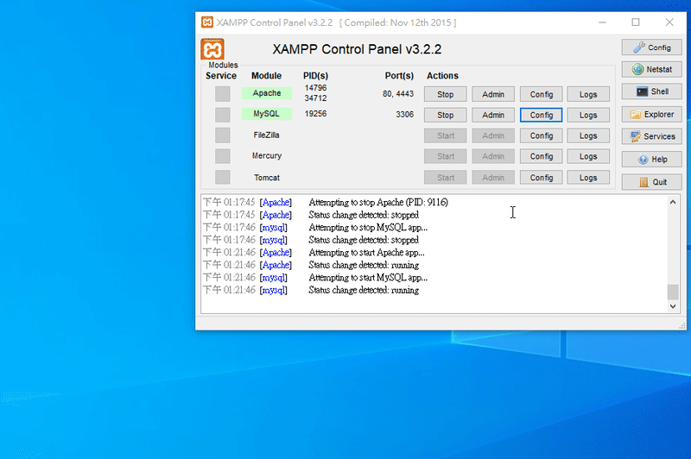Close the XAMPP Control Panel window
691x459 pixels.
point(669,22)
